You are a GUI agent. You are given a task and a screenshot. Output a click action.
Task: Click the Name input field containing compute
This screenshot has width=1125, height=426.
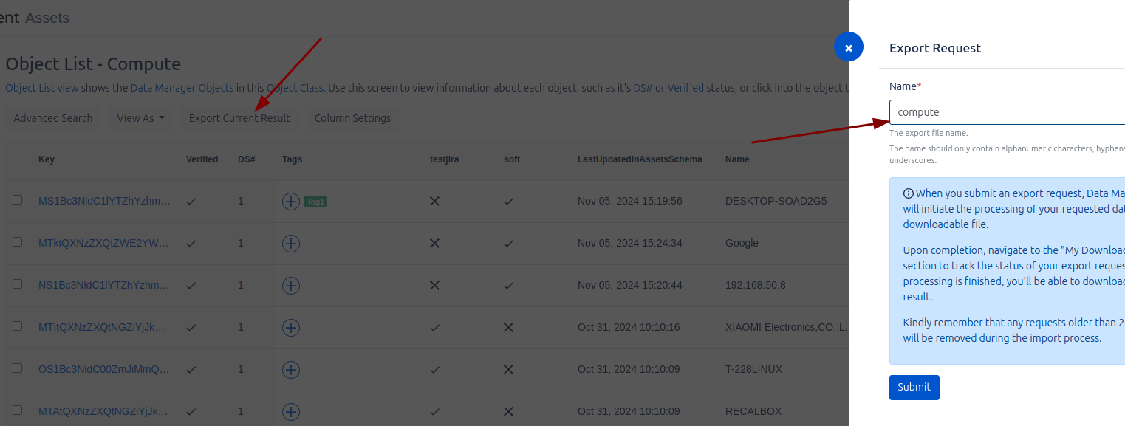(1005, 112)
